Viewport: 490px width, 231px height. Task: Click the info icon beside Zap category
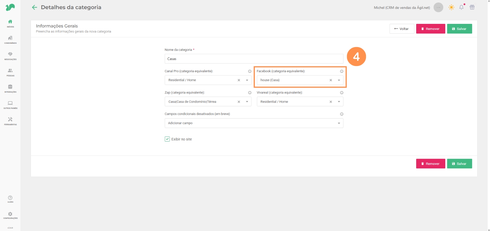[x=250, y=93]
